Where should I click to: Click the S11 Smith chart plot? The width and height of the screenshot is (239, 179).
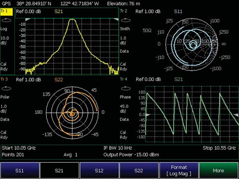(192, 44)
